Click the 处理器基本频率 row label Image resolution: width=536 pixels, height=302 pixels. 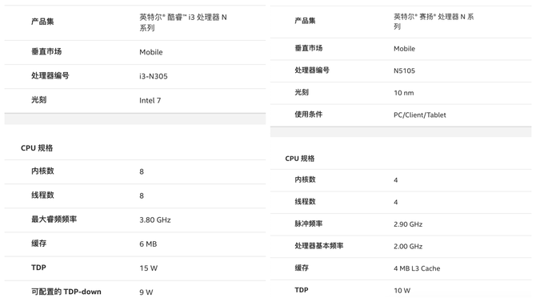[319, 246]
